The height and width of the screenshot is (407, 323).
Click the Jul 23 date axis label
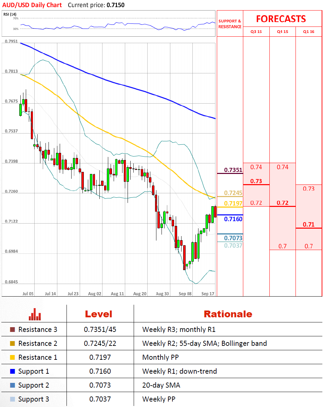click(73, 294)
